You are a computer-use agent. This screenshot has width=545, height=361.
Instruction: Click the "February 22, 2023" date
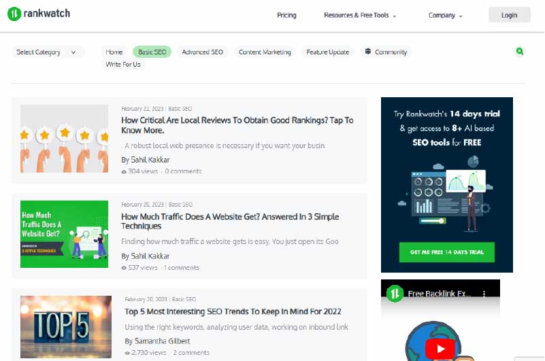click(142, 109)
